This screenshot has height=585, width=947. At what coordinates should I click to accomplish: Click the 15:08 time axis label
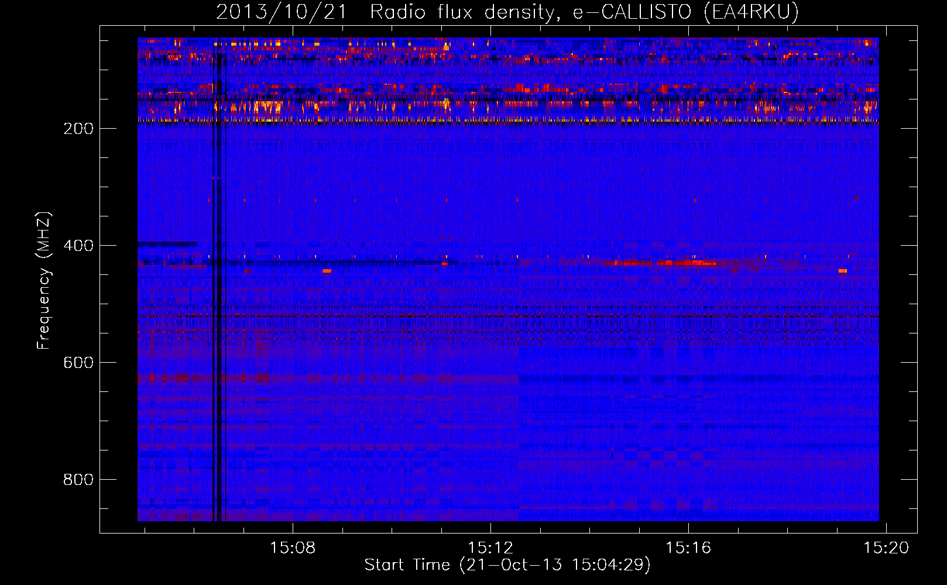click(292, 548)
